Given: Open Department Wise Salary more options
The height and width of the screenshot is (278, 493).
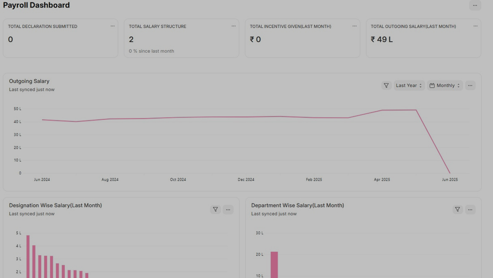Looking at the screenshot, I should coord(470,209).
